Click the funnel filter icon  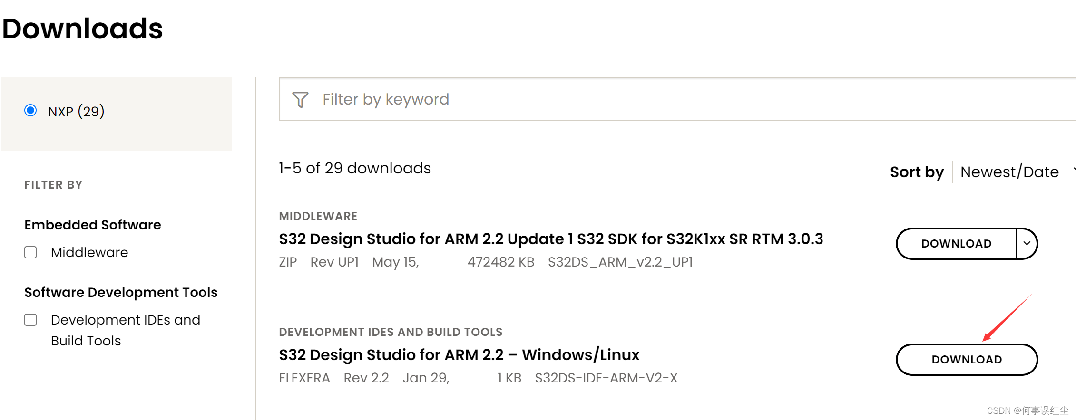click(300, 99)
